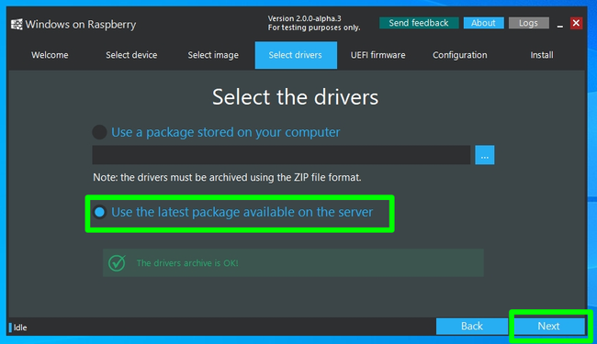597x344 pixels.
Task: Select 'Use the latest package available on the server'
Action: (x=232, y=212)
